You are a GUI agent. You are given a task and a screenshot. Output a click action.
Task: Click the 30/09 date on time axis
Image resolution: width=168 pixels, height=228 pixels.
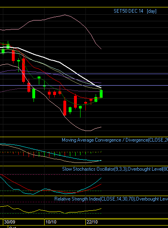point(9,222)
